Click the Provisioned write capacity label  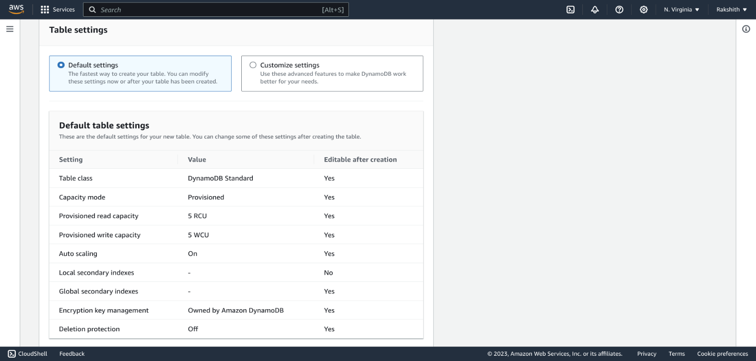[100, 235]
